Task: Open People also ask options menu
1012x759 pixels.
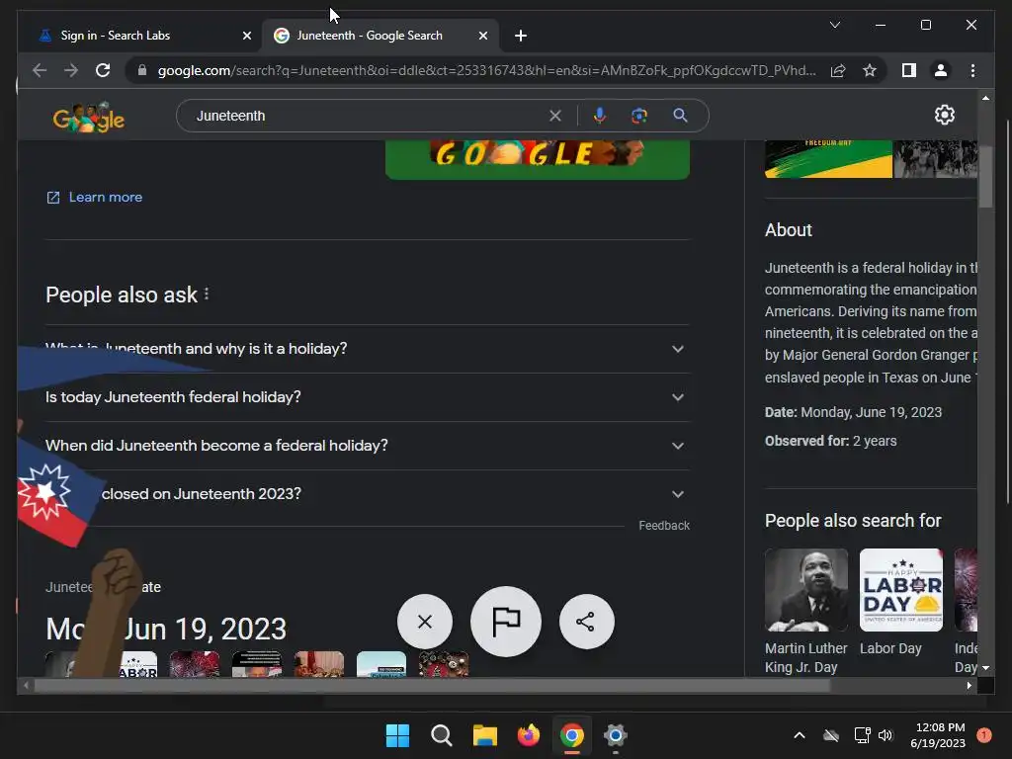Action: (207, 295)
